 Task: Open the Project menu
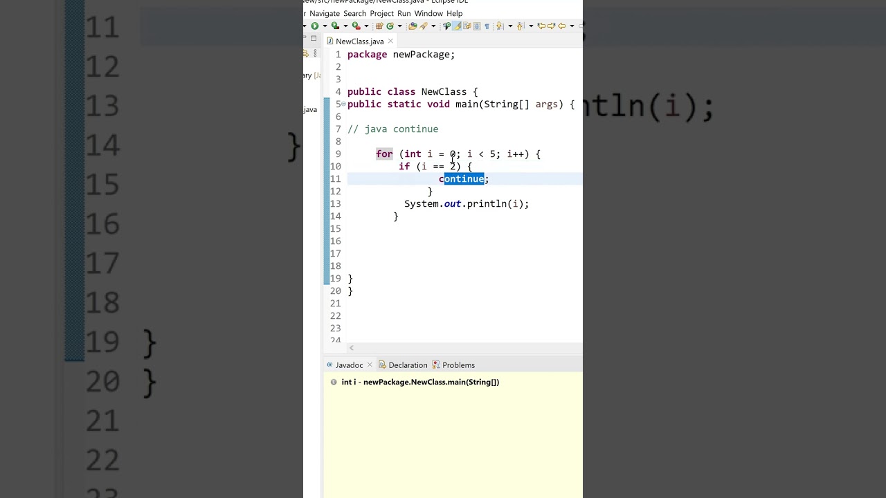[x=382, y=13]
